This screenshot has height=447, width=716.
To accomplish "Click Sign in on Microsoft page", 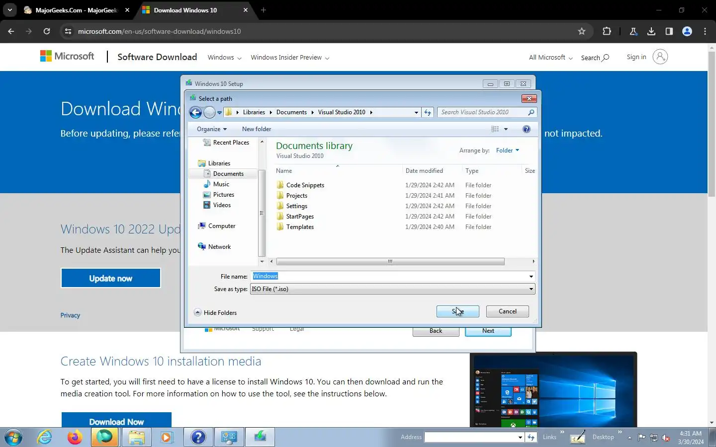I will click(x=636, y=57).
